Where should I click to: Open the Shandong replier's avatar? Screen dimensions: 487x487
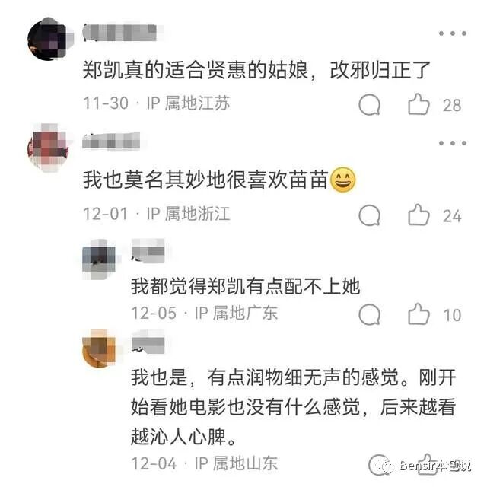(x=98, y=349)
